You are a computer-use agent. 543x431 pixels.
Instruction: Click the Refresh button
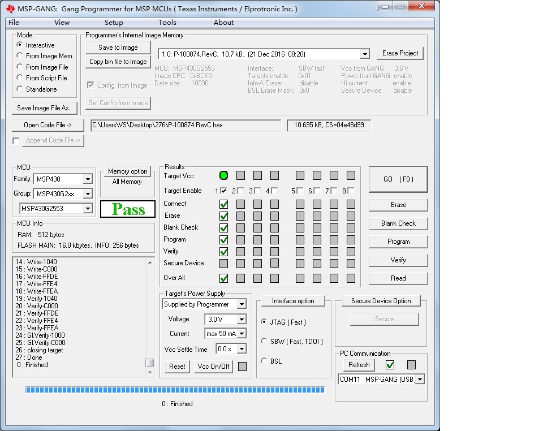[359, 365]
